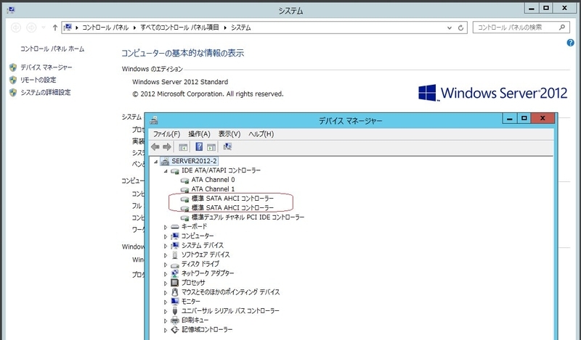The width and height of the screenshot is (581, 340).
Task: Click すべてのコントロール パネル項目 breadcrumb
Action: (179, 28)
